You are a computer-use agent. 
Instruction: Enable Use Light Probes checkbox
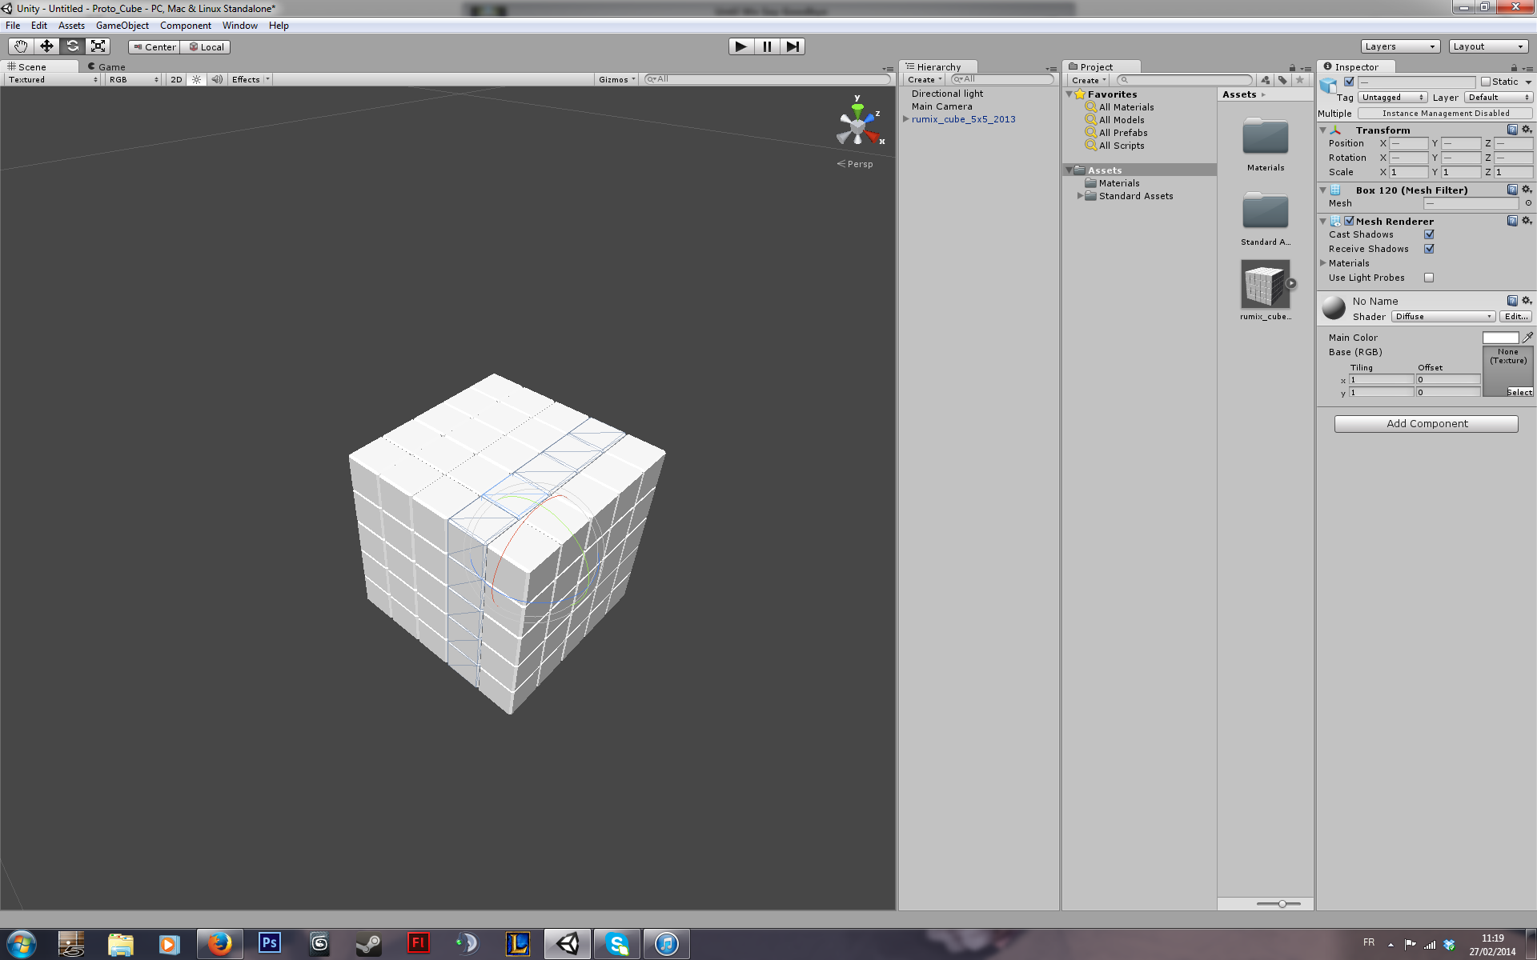1429,278
